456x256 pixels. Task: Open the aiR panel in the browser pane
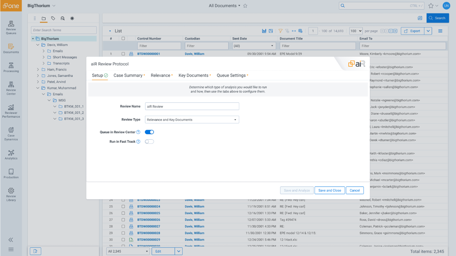click(x=72, y=18)
